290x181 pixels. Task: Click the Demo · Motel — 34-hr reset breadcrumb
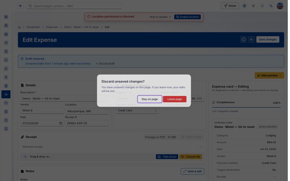(x=82, y=27)
